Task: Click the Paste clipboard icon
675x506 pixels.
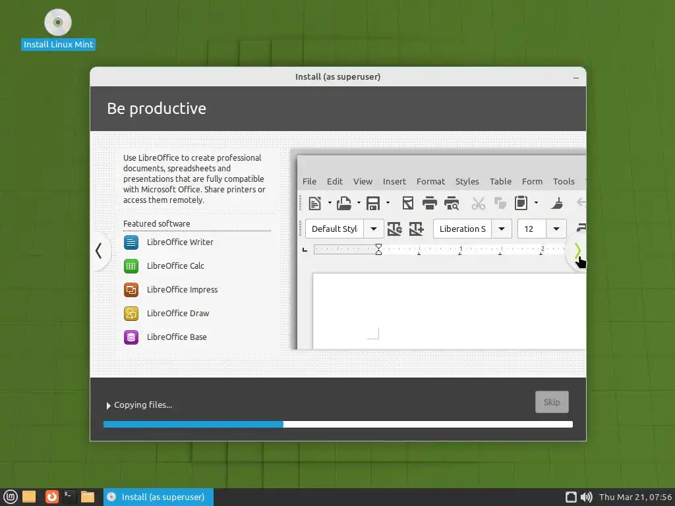Action: [521, 203]
